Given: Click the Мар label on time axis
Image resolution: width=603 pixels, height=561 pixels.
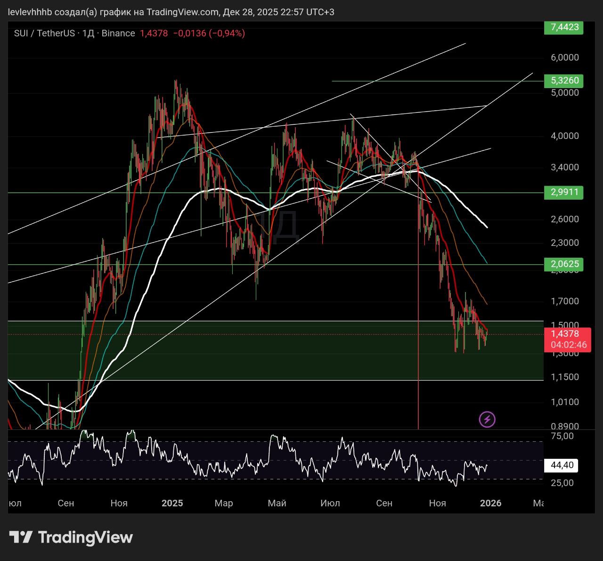Looking at the screenshot, I should [224, 503].
